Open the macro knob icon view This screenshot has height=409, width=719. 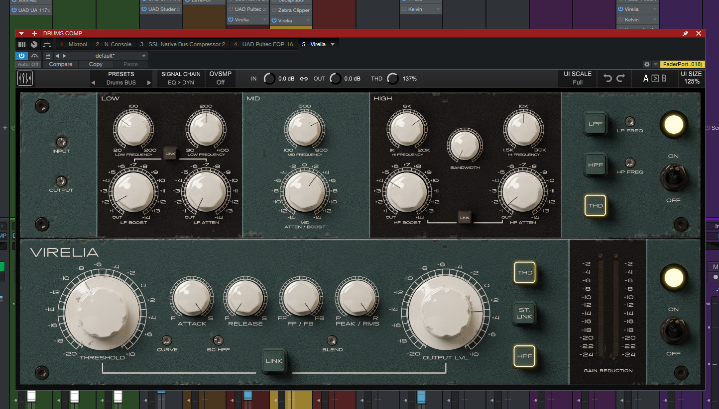34,44
